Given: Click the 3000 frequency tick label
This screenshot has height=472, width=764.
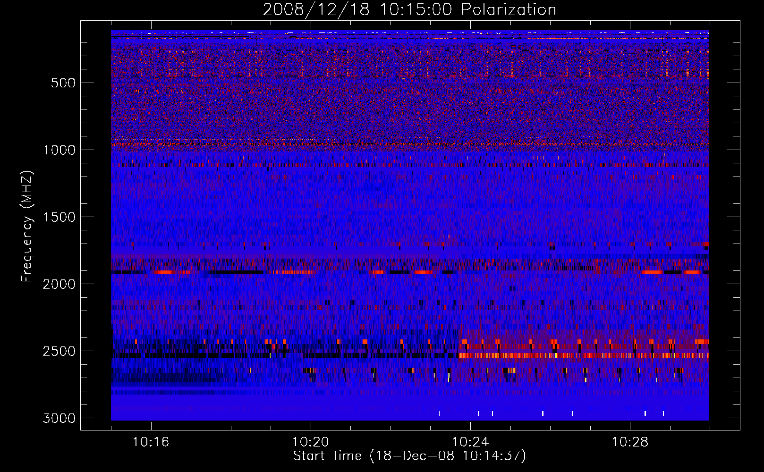Looking at the screenshot, I should 59,418.
